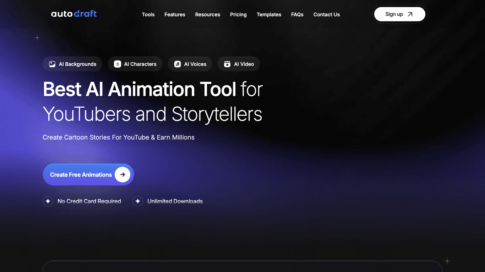The height and width of the screenshot is (272, 485).
Task: Open the Templates nav item
Action: tap(269, 15)
